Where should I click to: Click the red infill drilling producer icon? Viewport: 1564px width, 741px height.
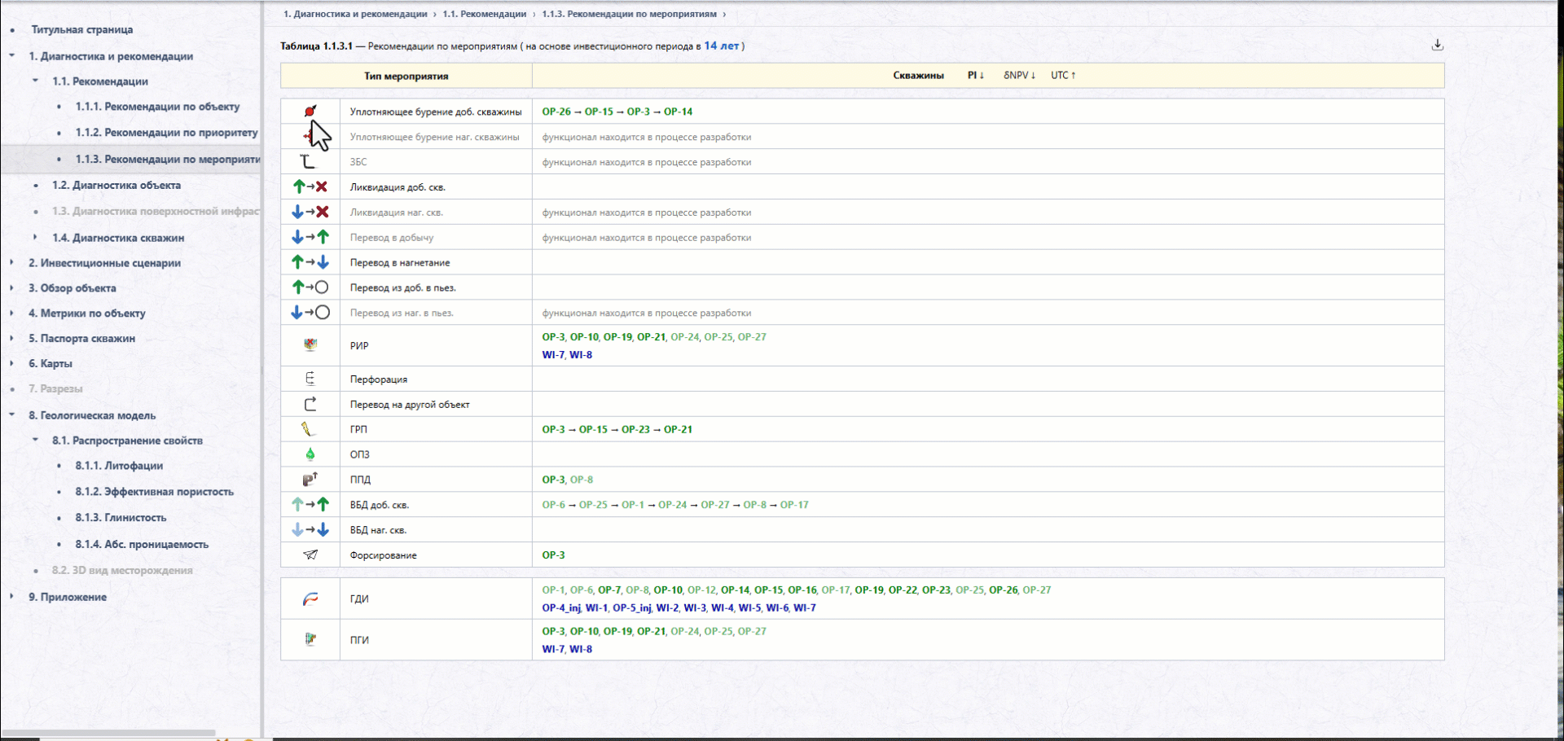pyautogui.click(x=310, y=111)
